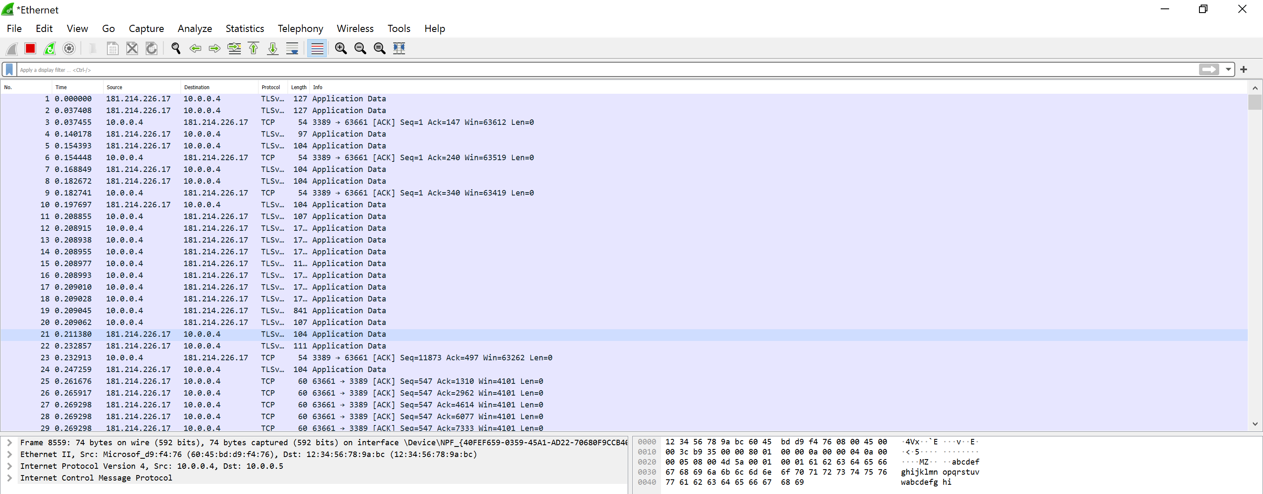
Task: Open Capture options gear icon
Action: (69, 48)
